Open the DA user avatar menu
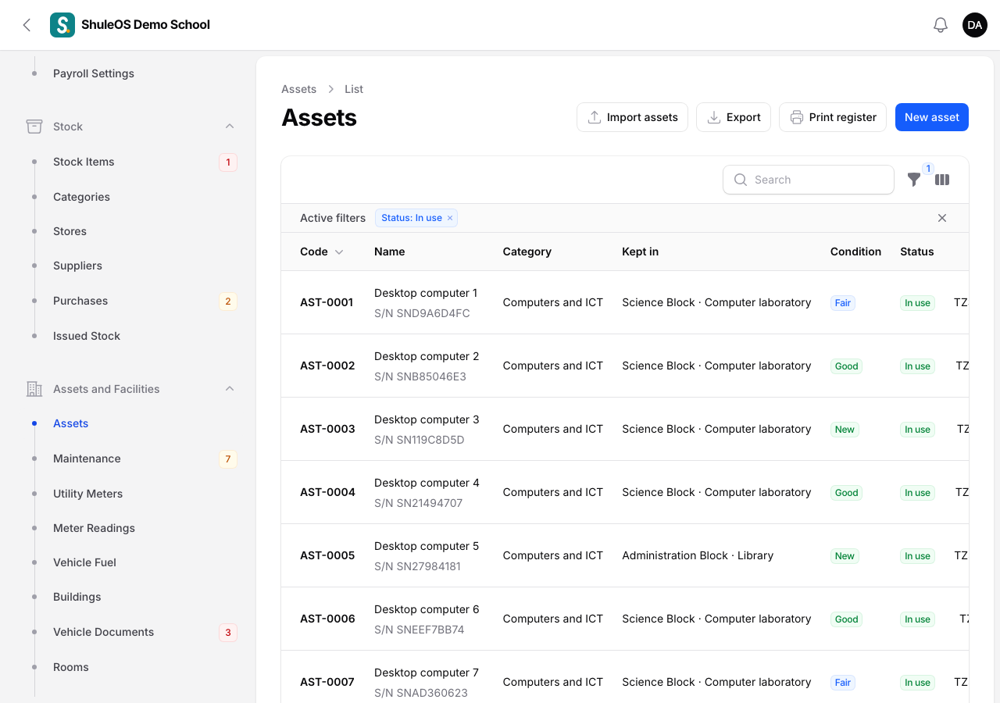1000x703 pixels. [x=975, y=25]
